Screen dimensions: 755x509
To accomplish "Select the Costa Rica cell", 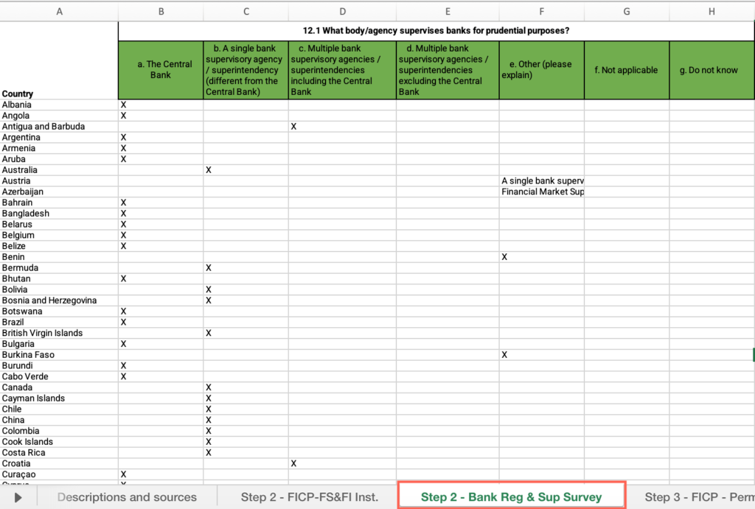I will click(59, 453).
